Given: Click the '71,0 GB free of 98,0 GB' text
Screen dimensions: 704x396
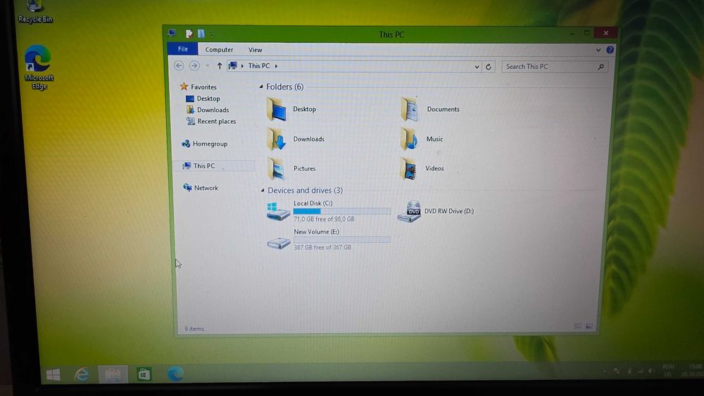Looking at the screenshot, I should point(324,219).
